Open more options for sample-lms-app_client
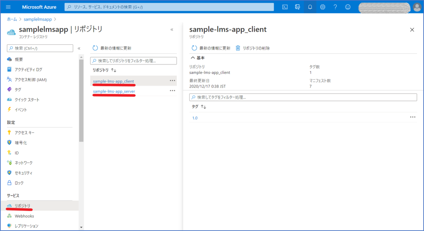The image size is (424, 231). [172, 81]
